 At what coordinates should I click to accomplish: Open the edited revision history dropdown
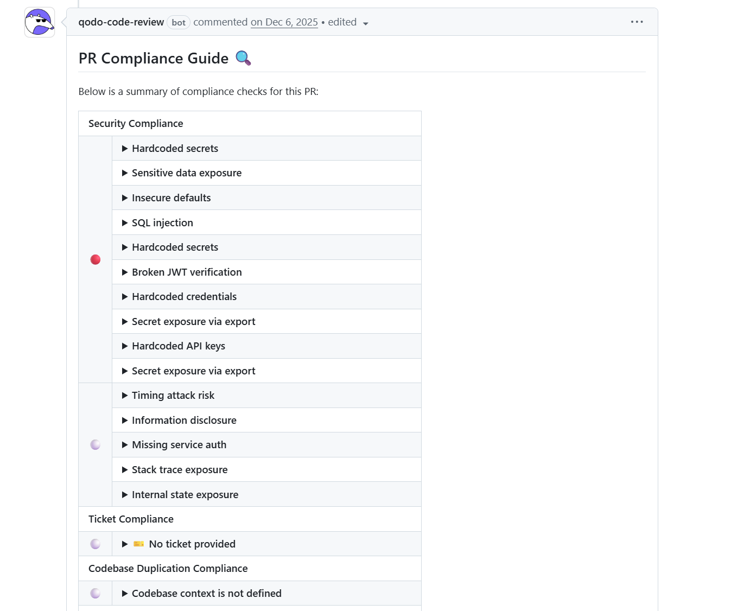366,23
